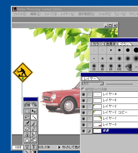The width and height of the screenshot is (138, 153).
Task: Open the 編集 menu
Action: coord(35,14)
